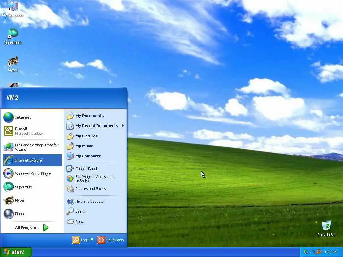Click the Log Off button
Screen dimensions: 343x257
[83, 240]
